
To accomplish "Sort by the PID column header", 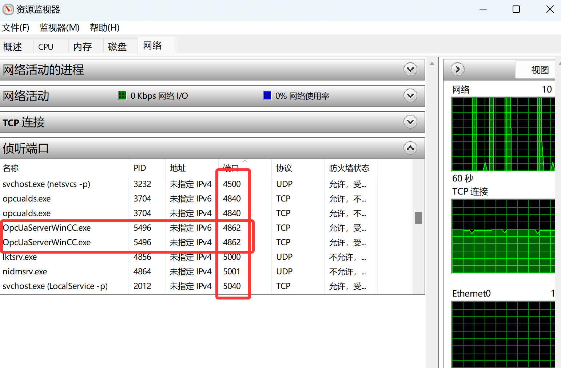I will pyautogui.click(x=140, y=168).
